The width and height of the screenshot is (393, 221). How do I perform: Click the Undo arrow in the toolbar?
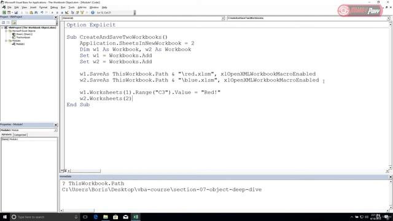click(42, 12)
